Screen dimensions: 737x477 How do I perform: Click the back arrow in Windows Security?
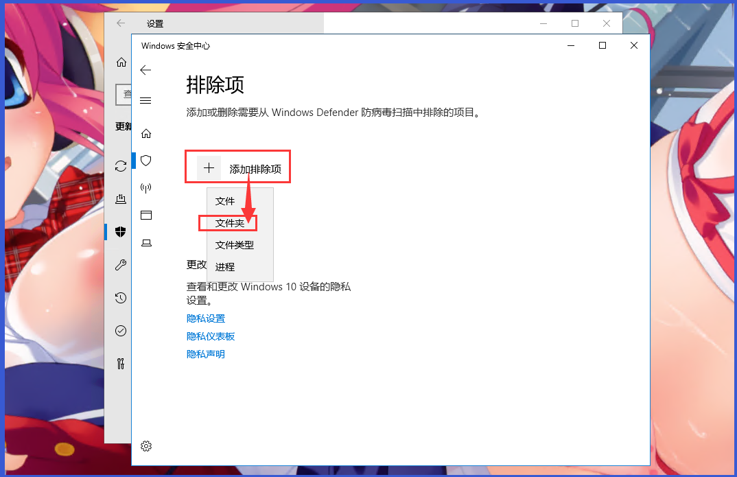(x=145, y=70)
